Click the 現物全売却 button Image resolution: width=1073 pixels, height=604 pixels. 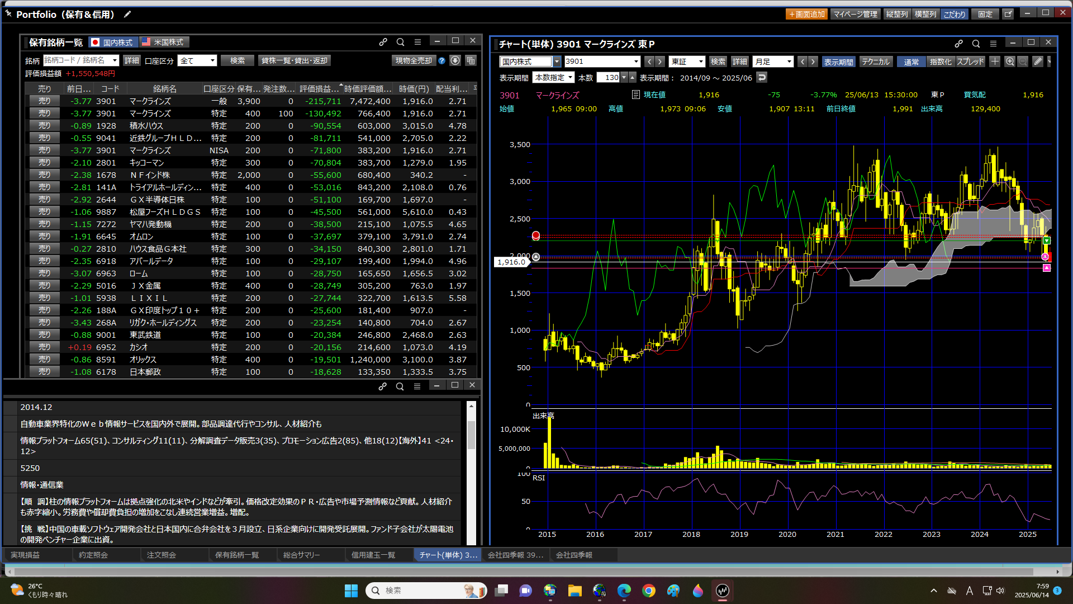[x=414, y=60]
